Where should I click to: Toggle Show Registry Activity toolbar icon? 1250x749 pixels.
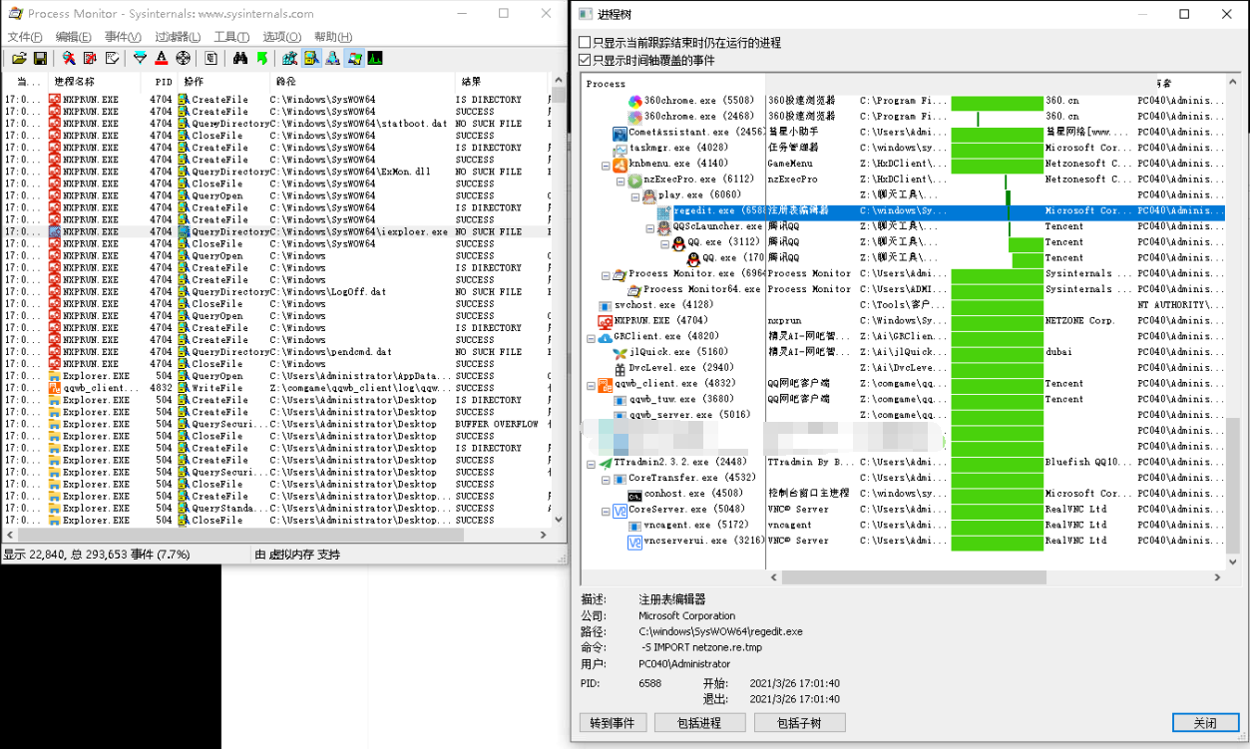pos(290,58)
